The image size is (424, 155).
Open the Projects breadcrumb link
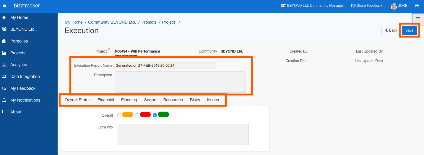click(x=149, y=22)
